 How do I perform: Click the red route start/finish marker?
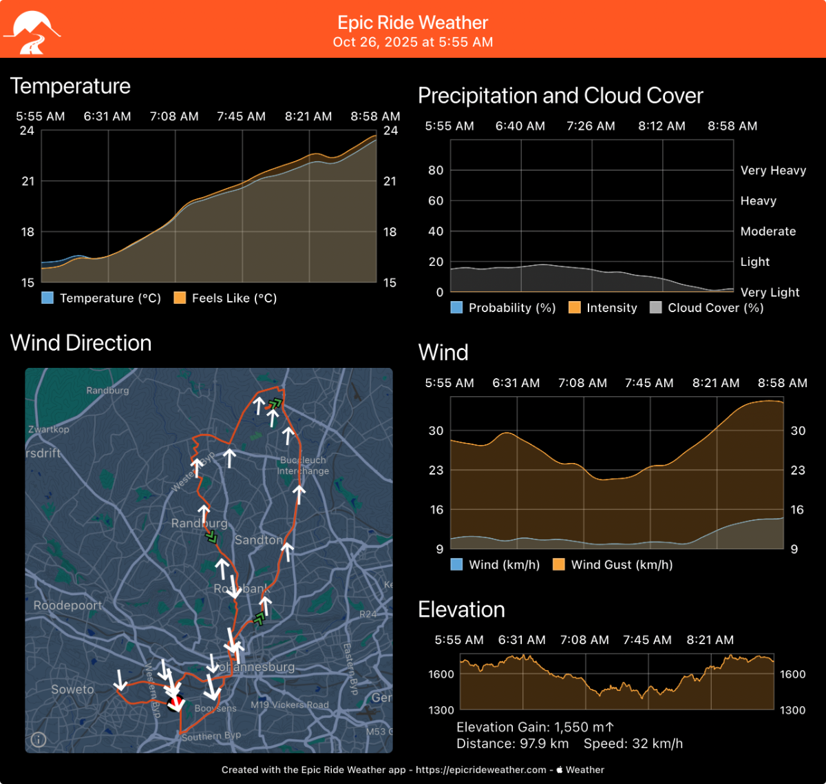coord(176,702)
